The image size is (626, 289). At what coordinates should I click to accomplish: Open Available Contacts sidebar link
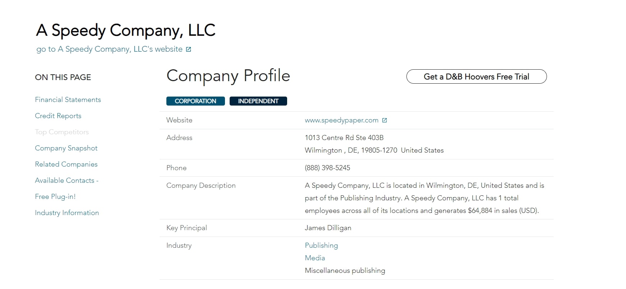coord(66,181)
